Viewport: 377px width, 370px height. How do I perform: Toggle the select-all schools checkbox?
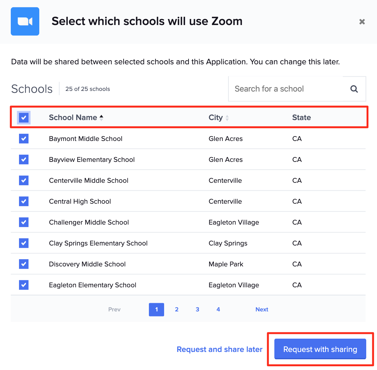(24, 118)
